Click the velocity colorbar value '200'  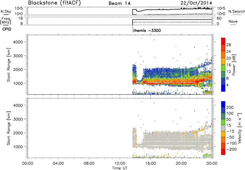[230, 107]
